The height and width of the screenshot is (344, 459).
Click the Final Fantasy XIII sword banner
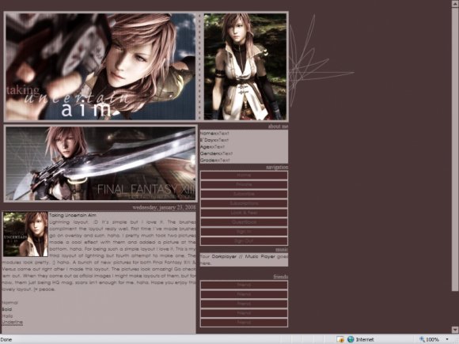click(101, 163)
